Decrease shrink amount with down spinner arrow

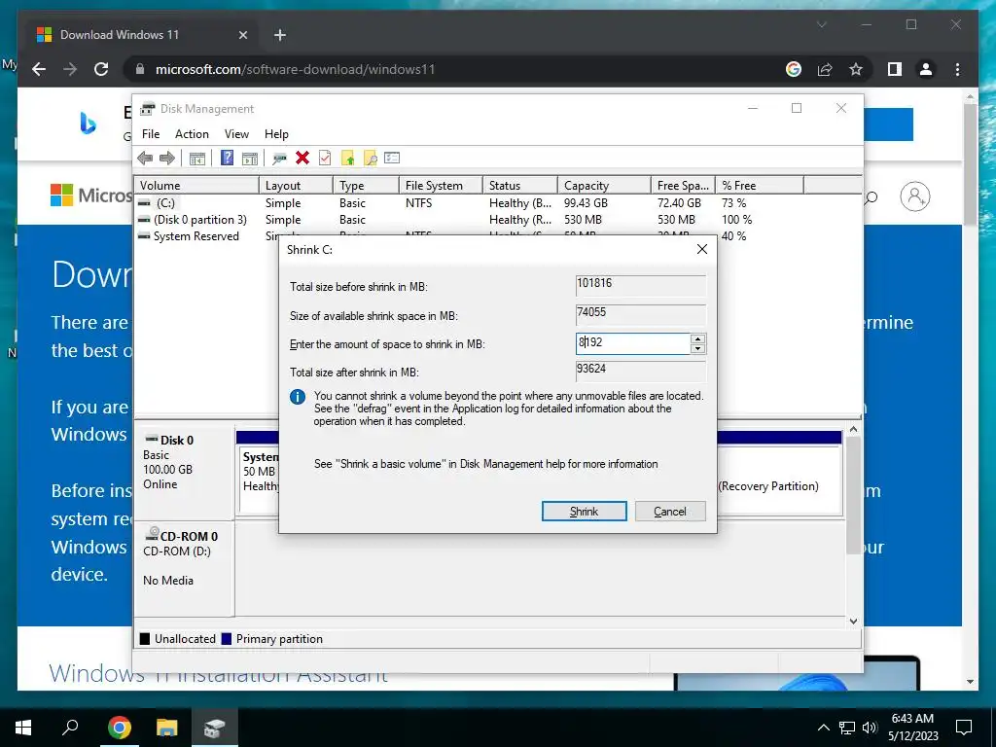pos(697,349)
